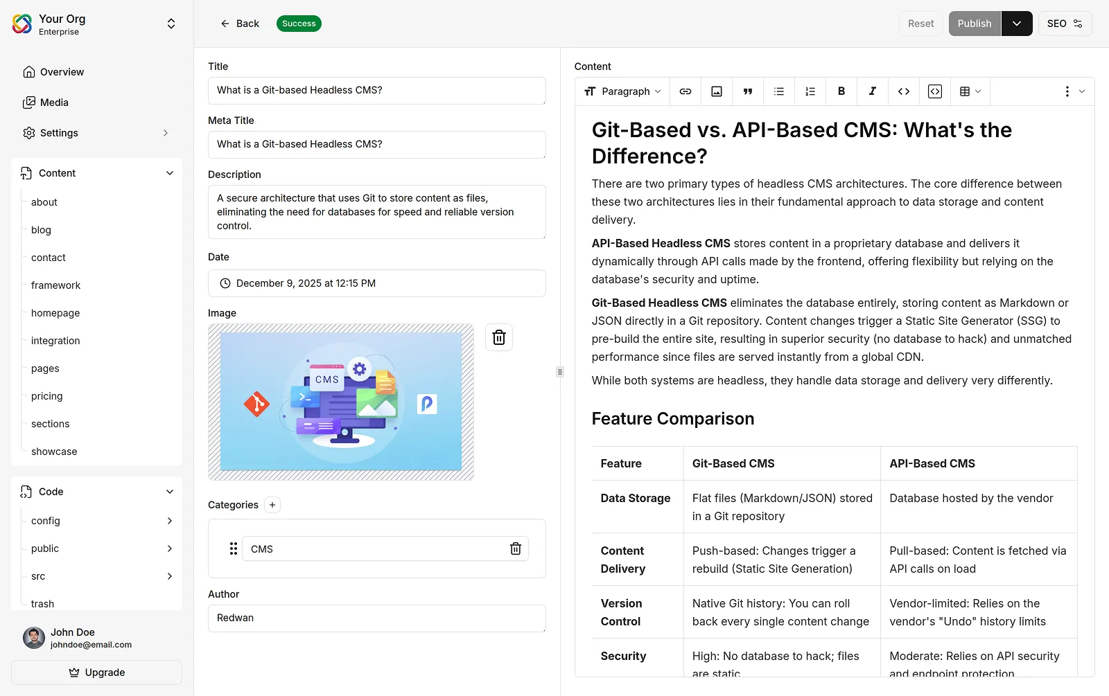Apply bold formatting
This screenshot has width=1109, height=696.
click(x=841, y=91)
